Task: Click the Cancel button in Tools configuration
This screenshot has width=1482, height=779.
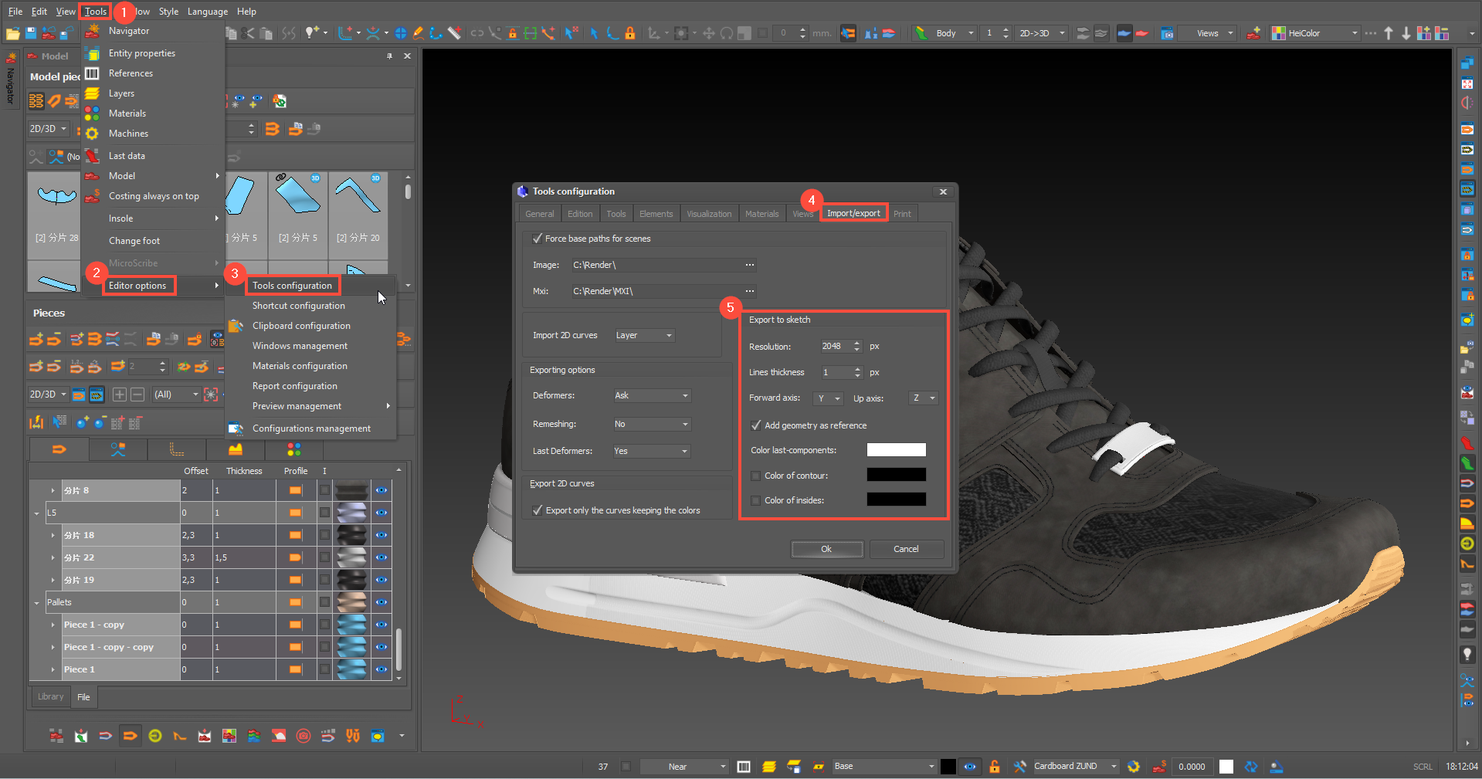Action: coord(907,549)
